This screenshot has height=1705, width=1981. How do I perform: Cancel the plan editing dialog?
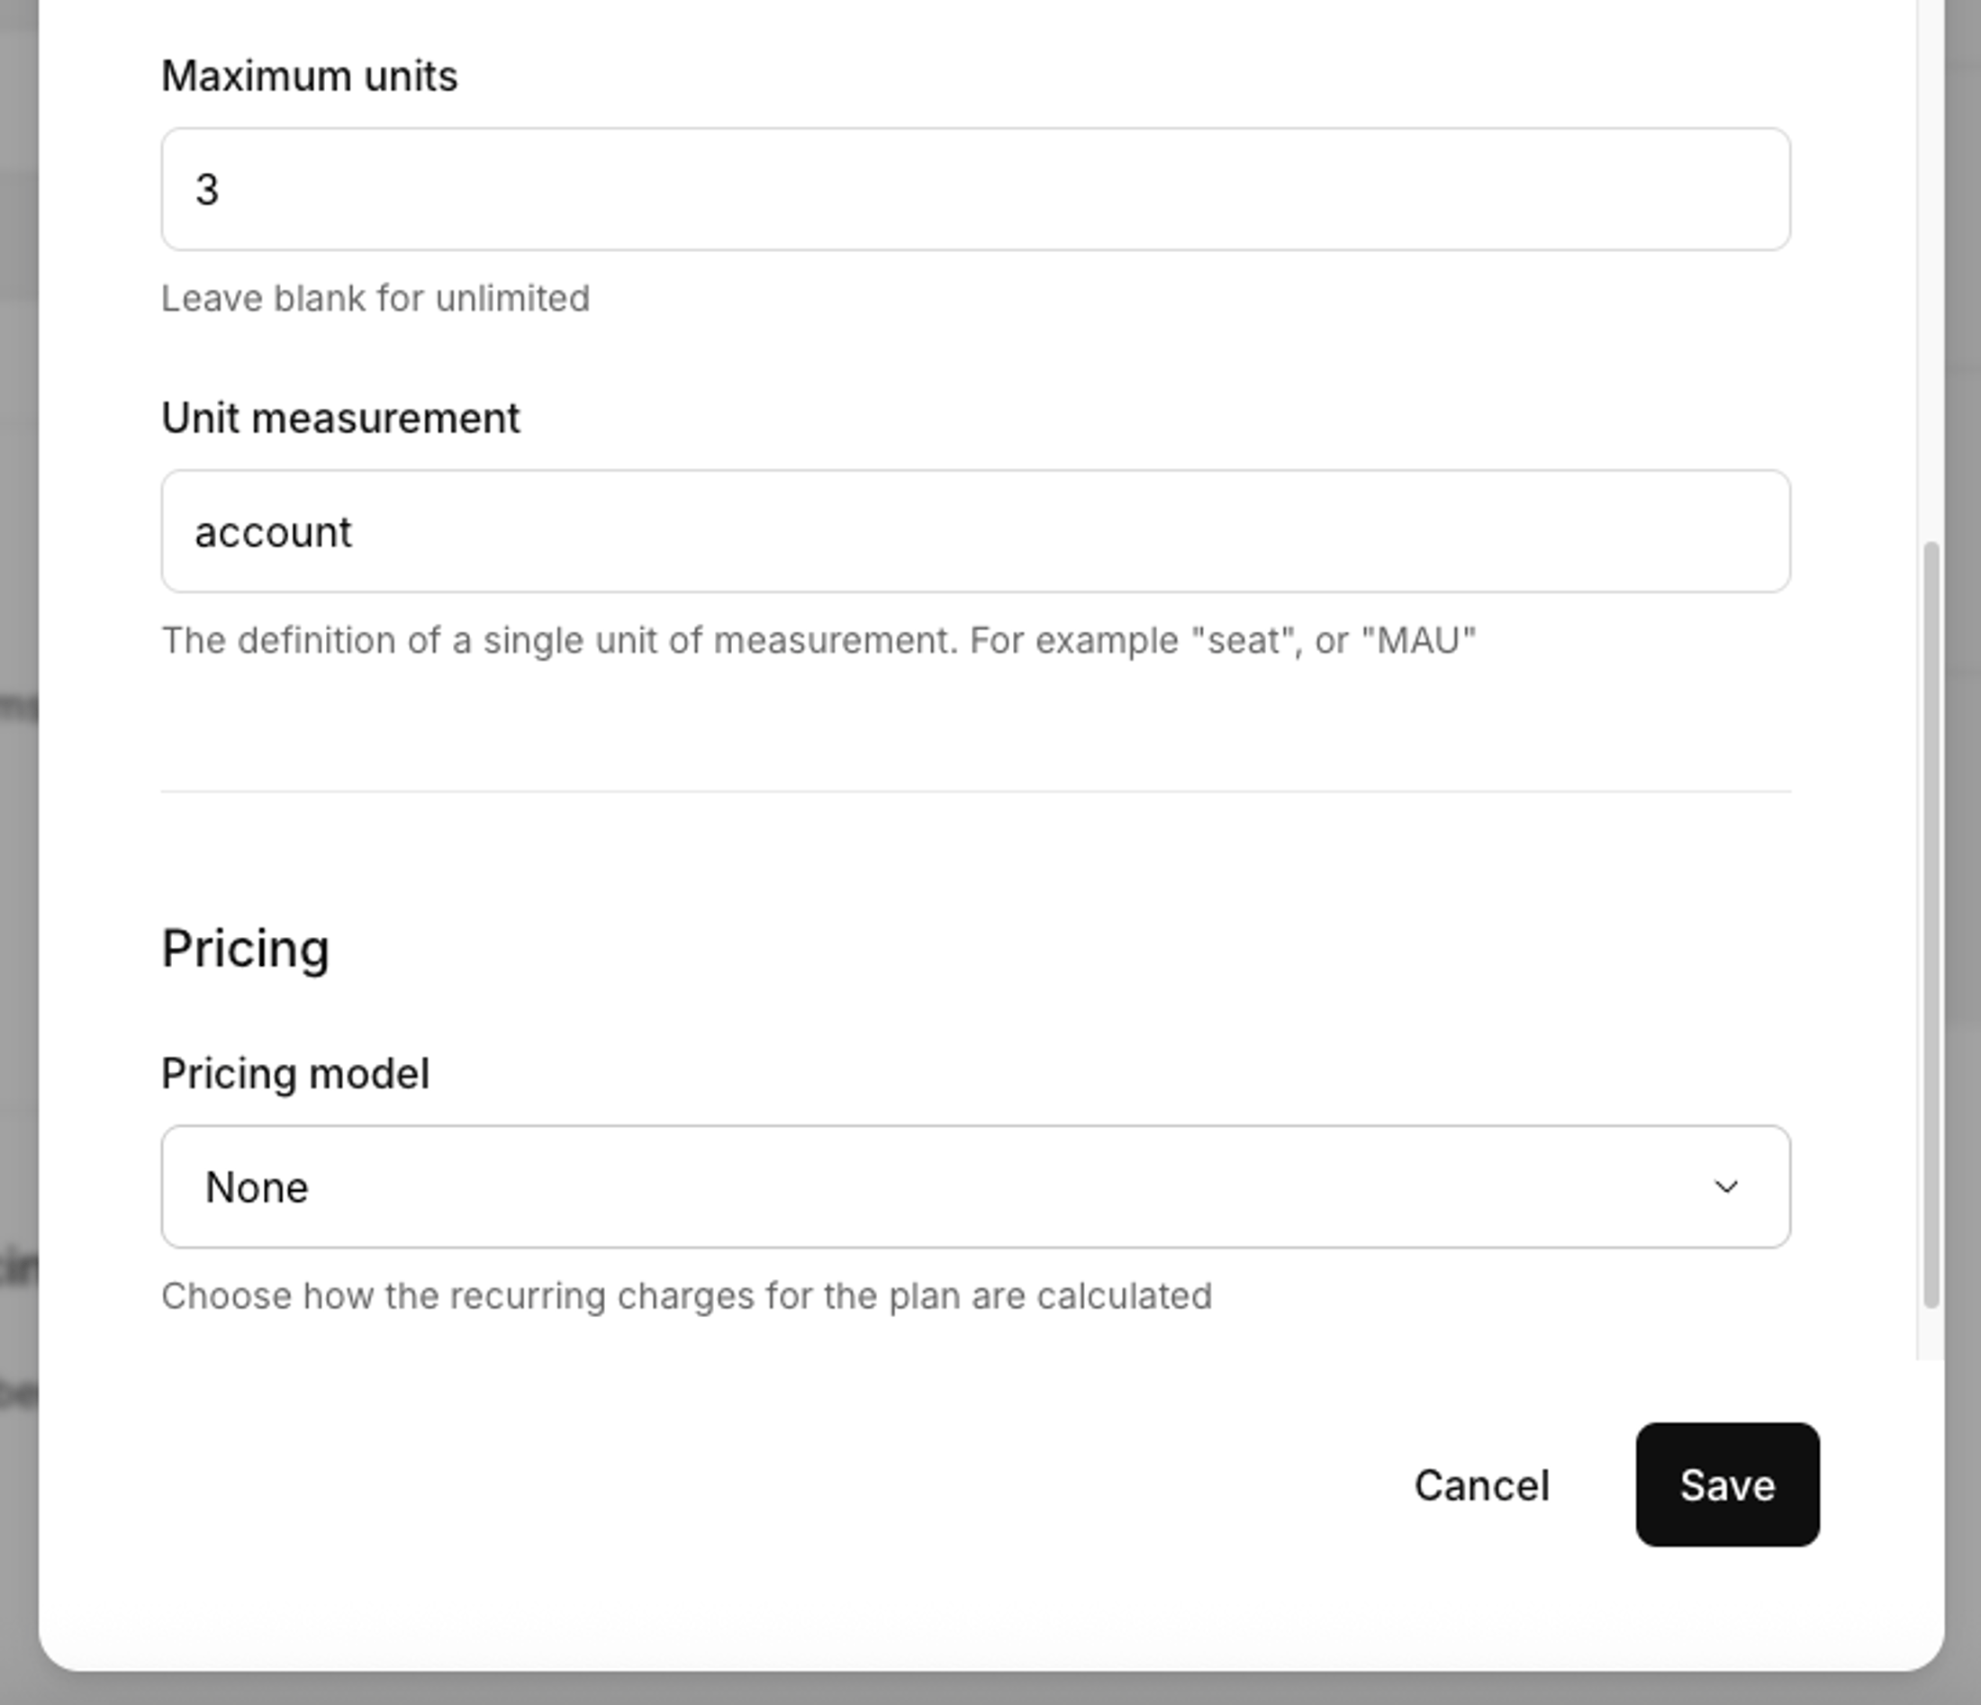1481,1485
